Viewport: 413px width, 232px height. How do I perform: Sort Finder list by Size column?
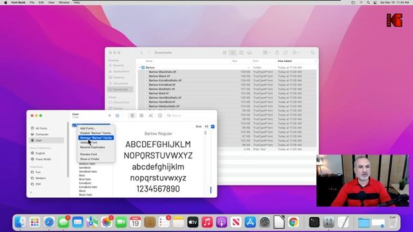[234, 61]
